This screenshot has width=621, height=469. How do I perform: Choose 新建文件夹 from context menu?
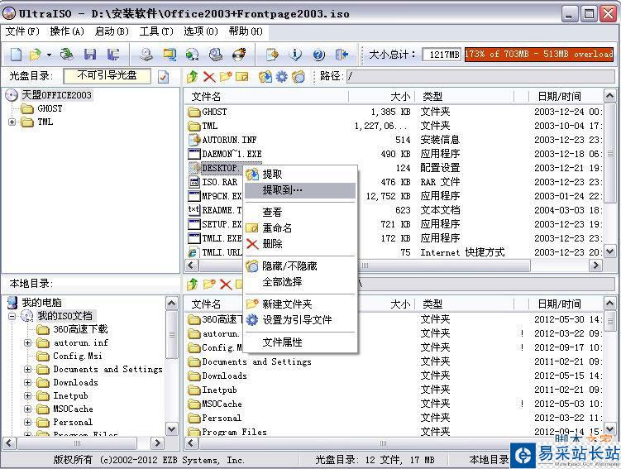(300, 304)
